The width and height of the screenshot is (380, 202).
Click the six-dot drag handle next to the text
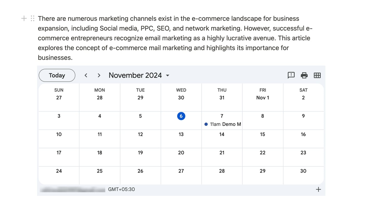point(32,18)
